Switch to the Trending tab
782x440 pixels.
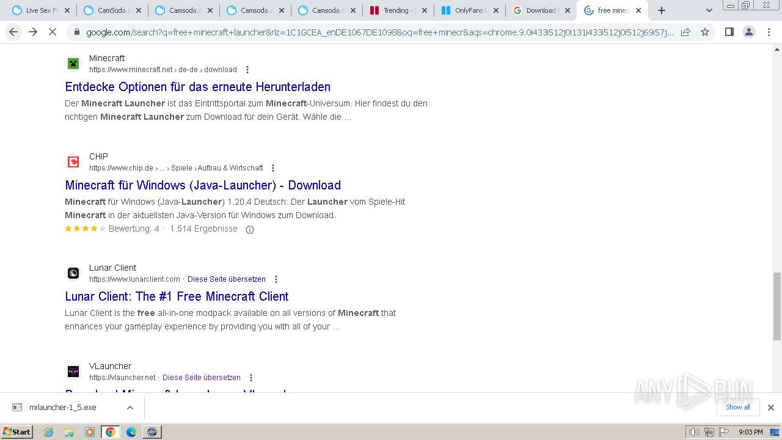point(398,10)
